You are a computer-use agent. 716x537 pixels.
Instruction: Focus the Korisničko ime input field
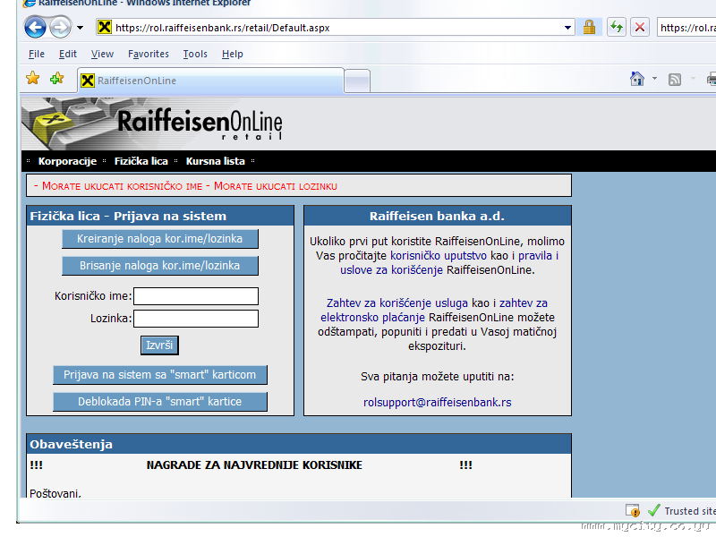coord(196,296)
